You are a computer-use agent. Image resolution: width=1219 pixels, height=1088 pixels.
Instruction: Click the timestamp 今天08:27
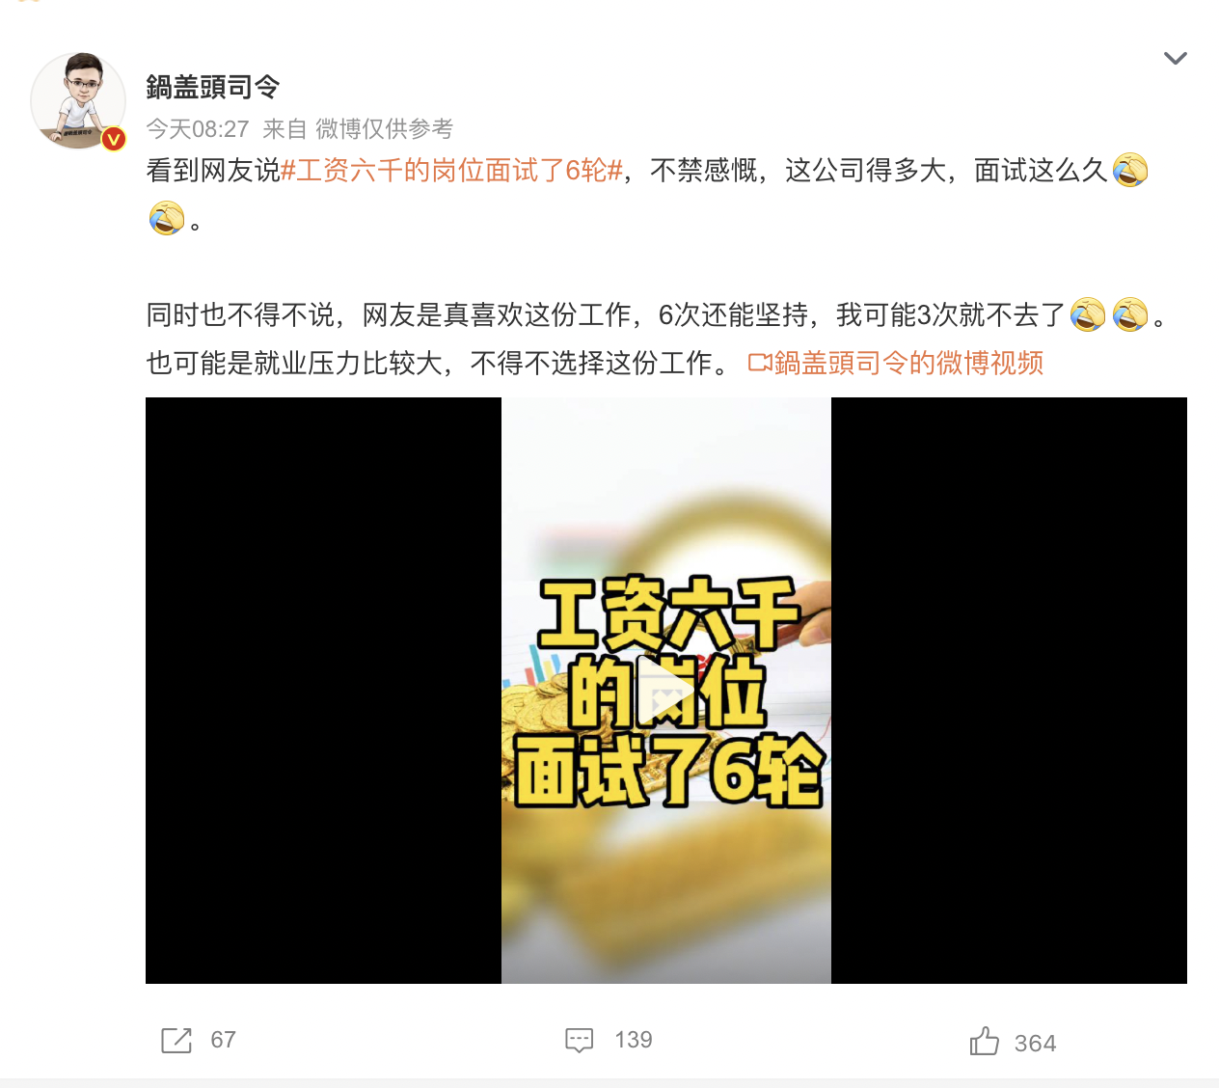(x=198, y=129)
